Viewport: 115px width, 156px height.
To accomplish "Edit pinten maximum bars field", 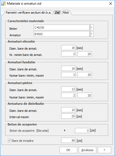I will click(x=84, y=95).
